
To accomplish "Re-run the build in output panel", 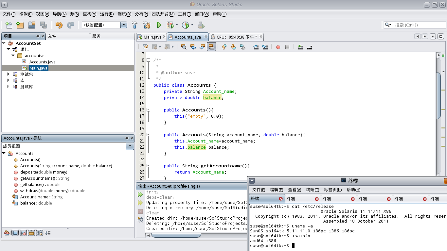I will tap(140, 194).
